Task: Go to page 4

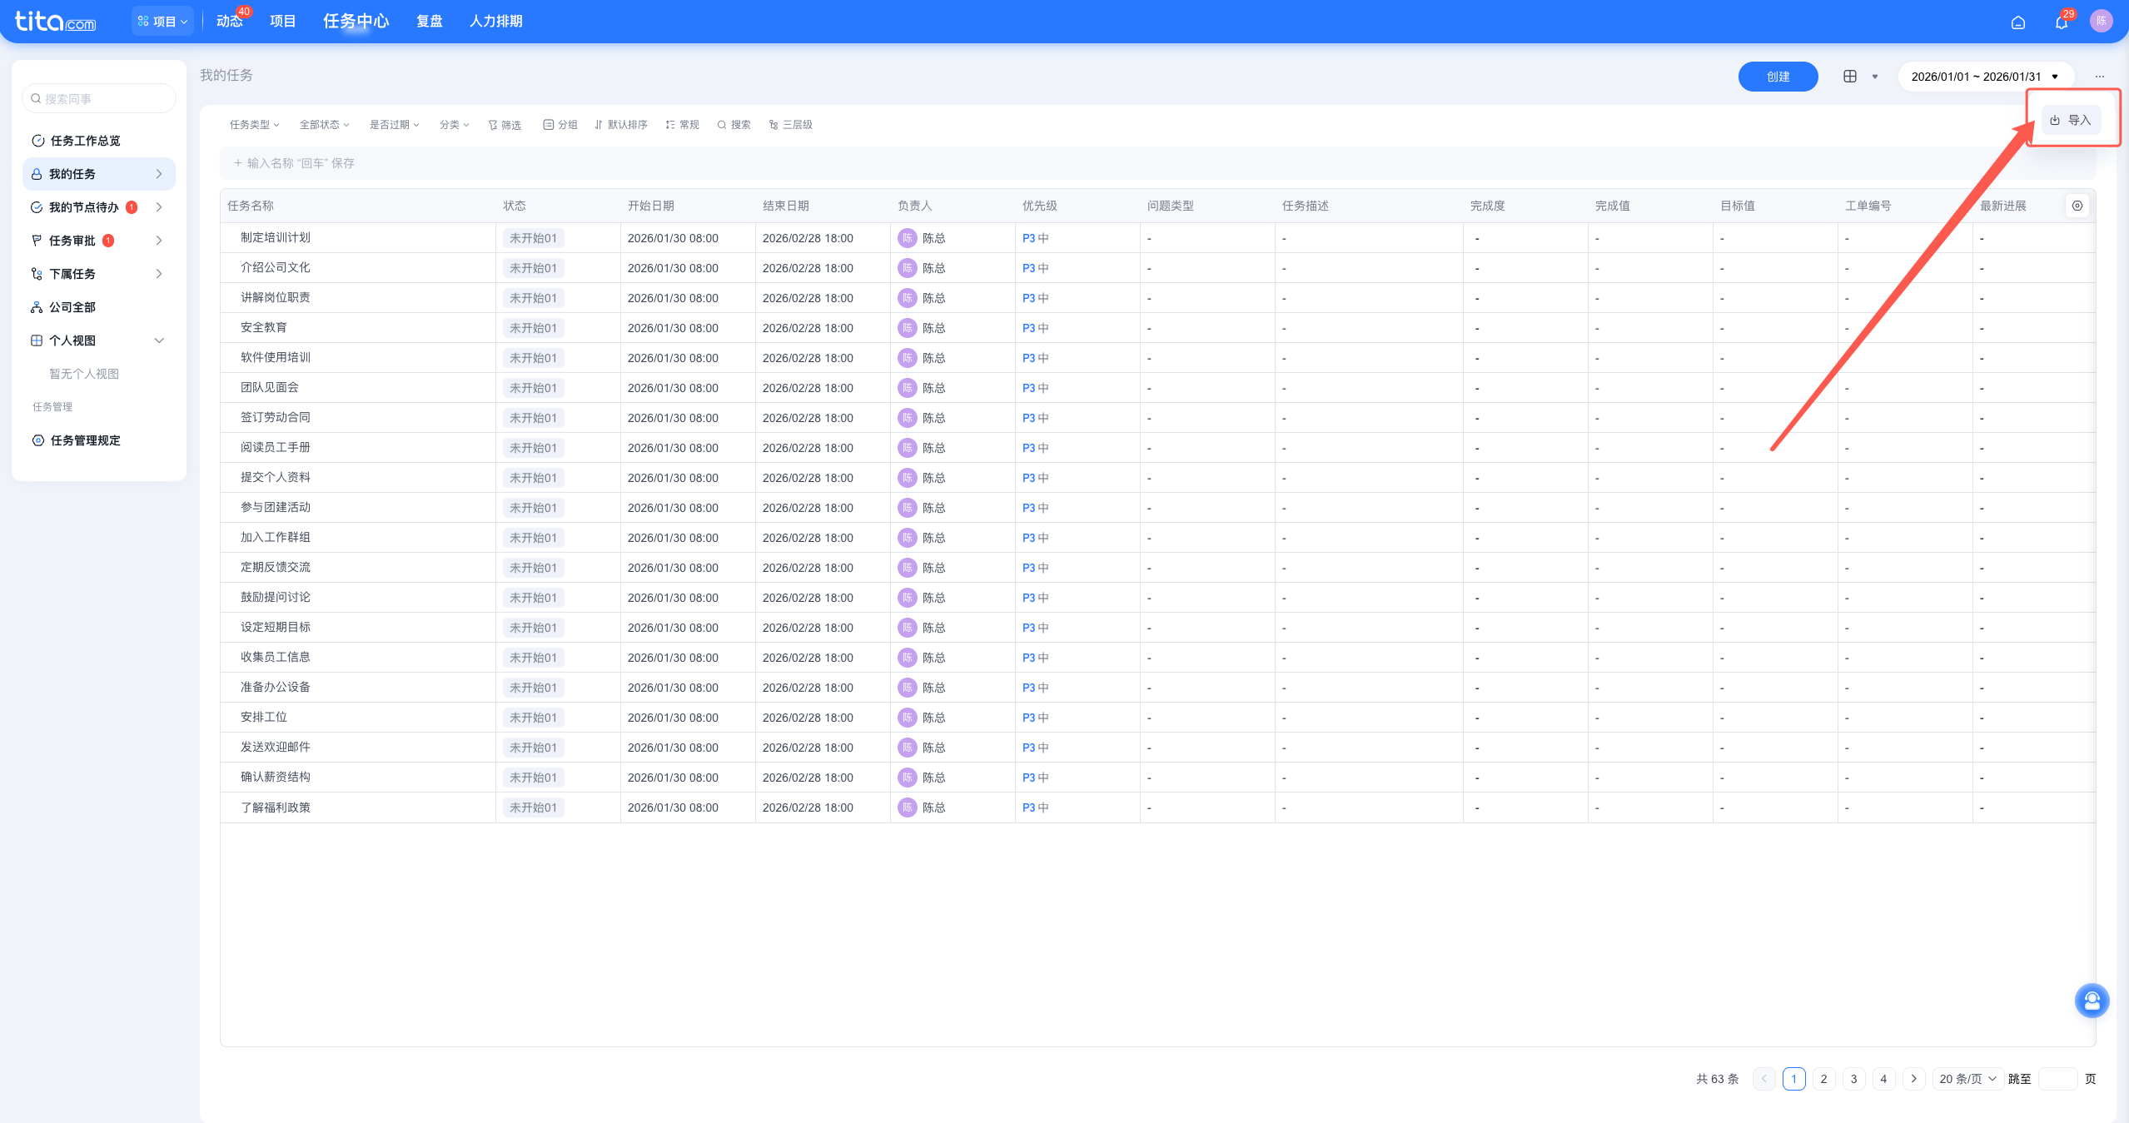Action: (1883, 1079)
